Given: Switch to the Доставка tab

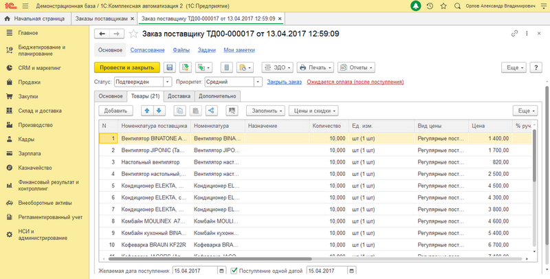Looking at the screenshot, I should [x=179, y=96].
